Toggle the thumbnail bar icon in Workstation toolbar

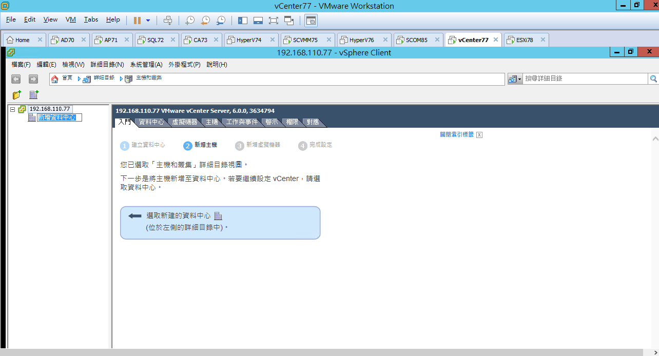[x=258, y=20]
